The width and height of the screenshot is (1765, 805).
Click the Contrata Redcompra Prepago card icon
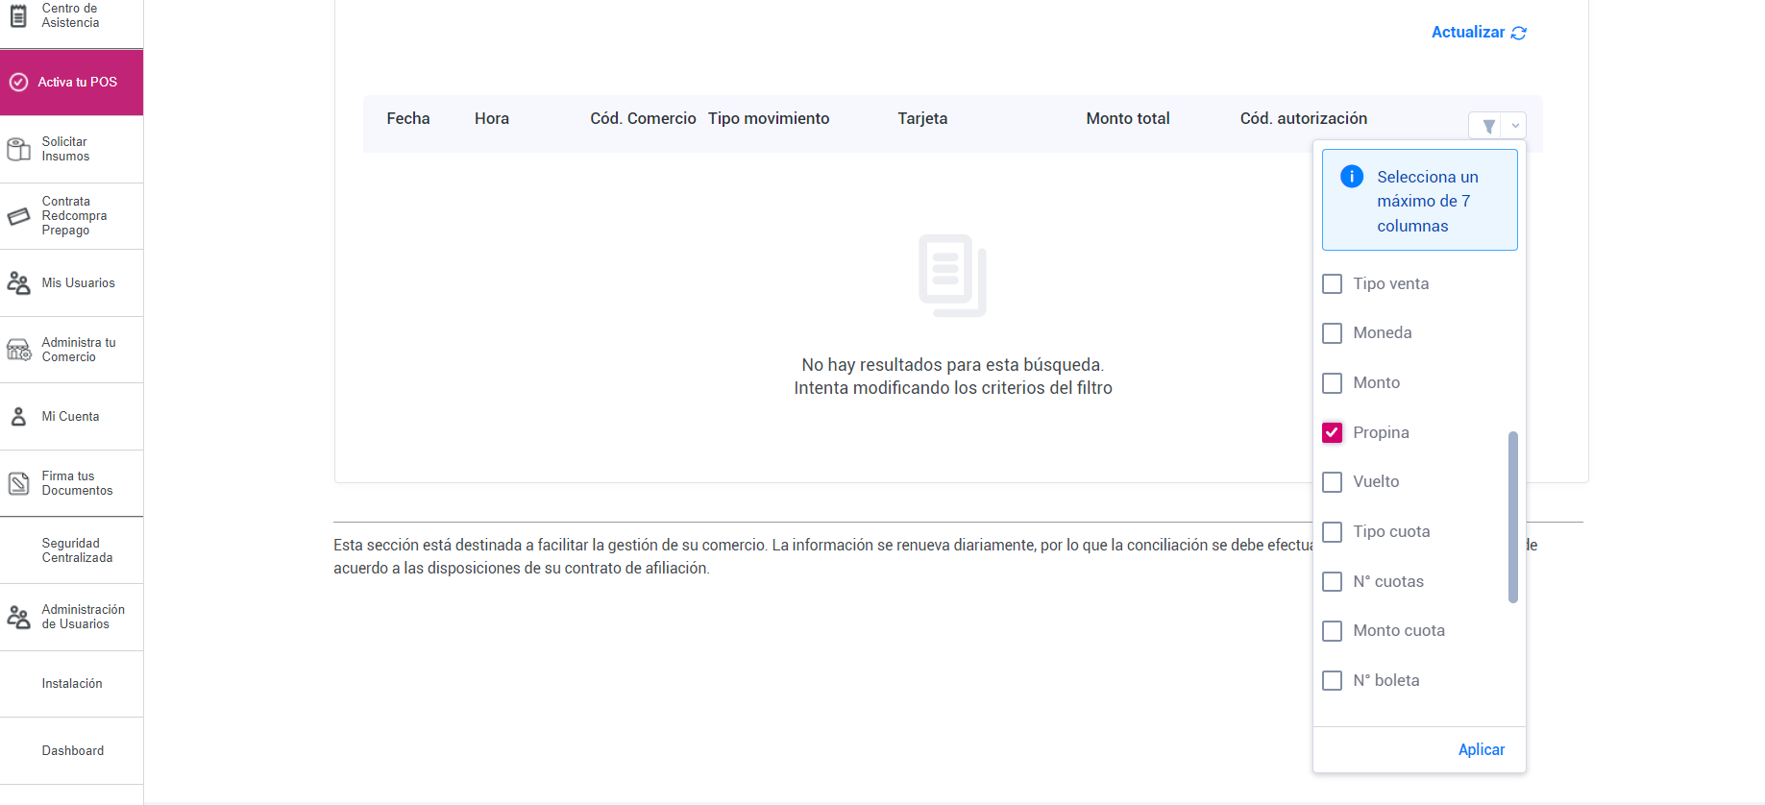coord(18,216)
